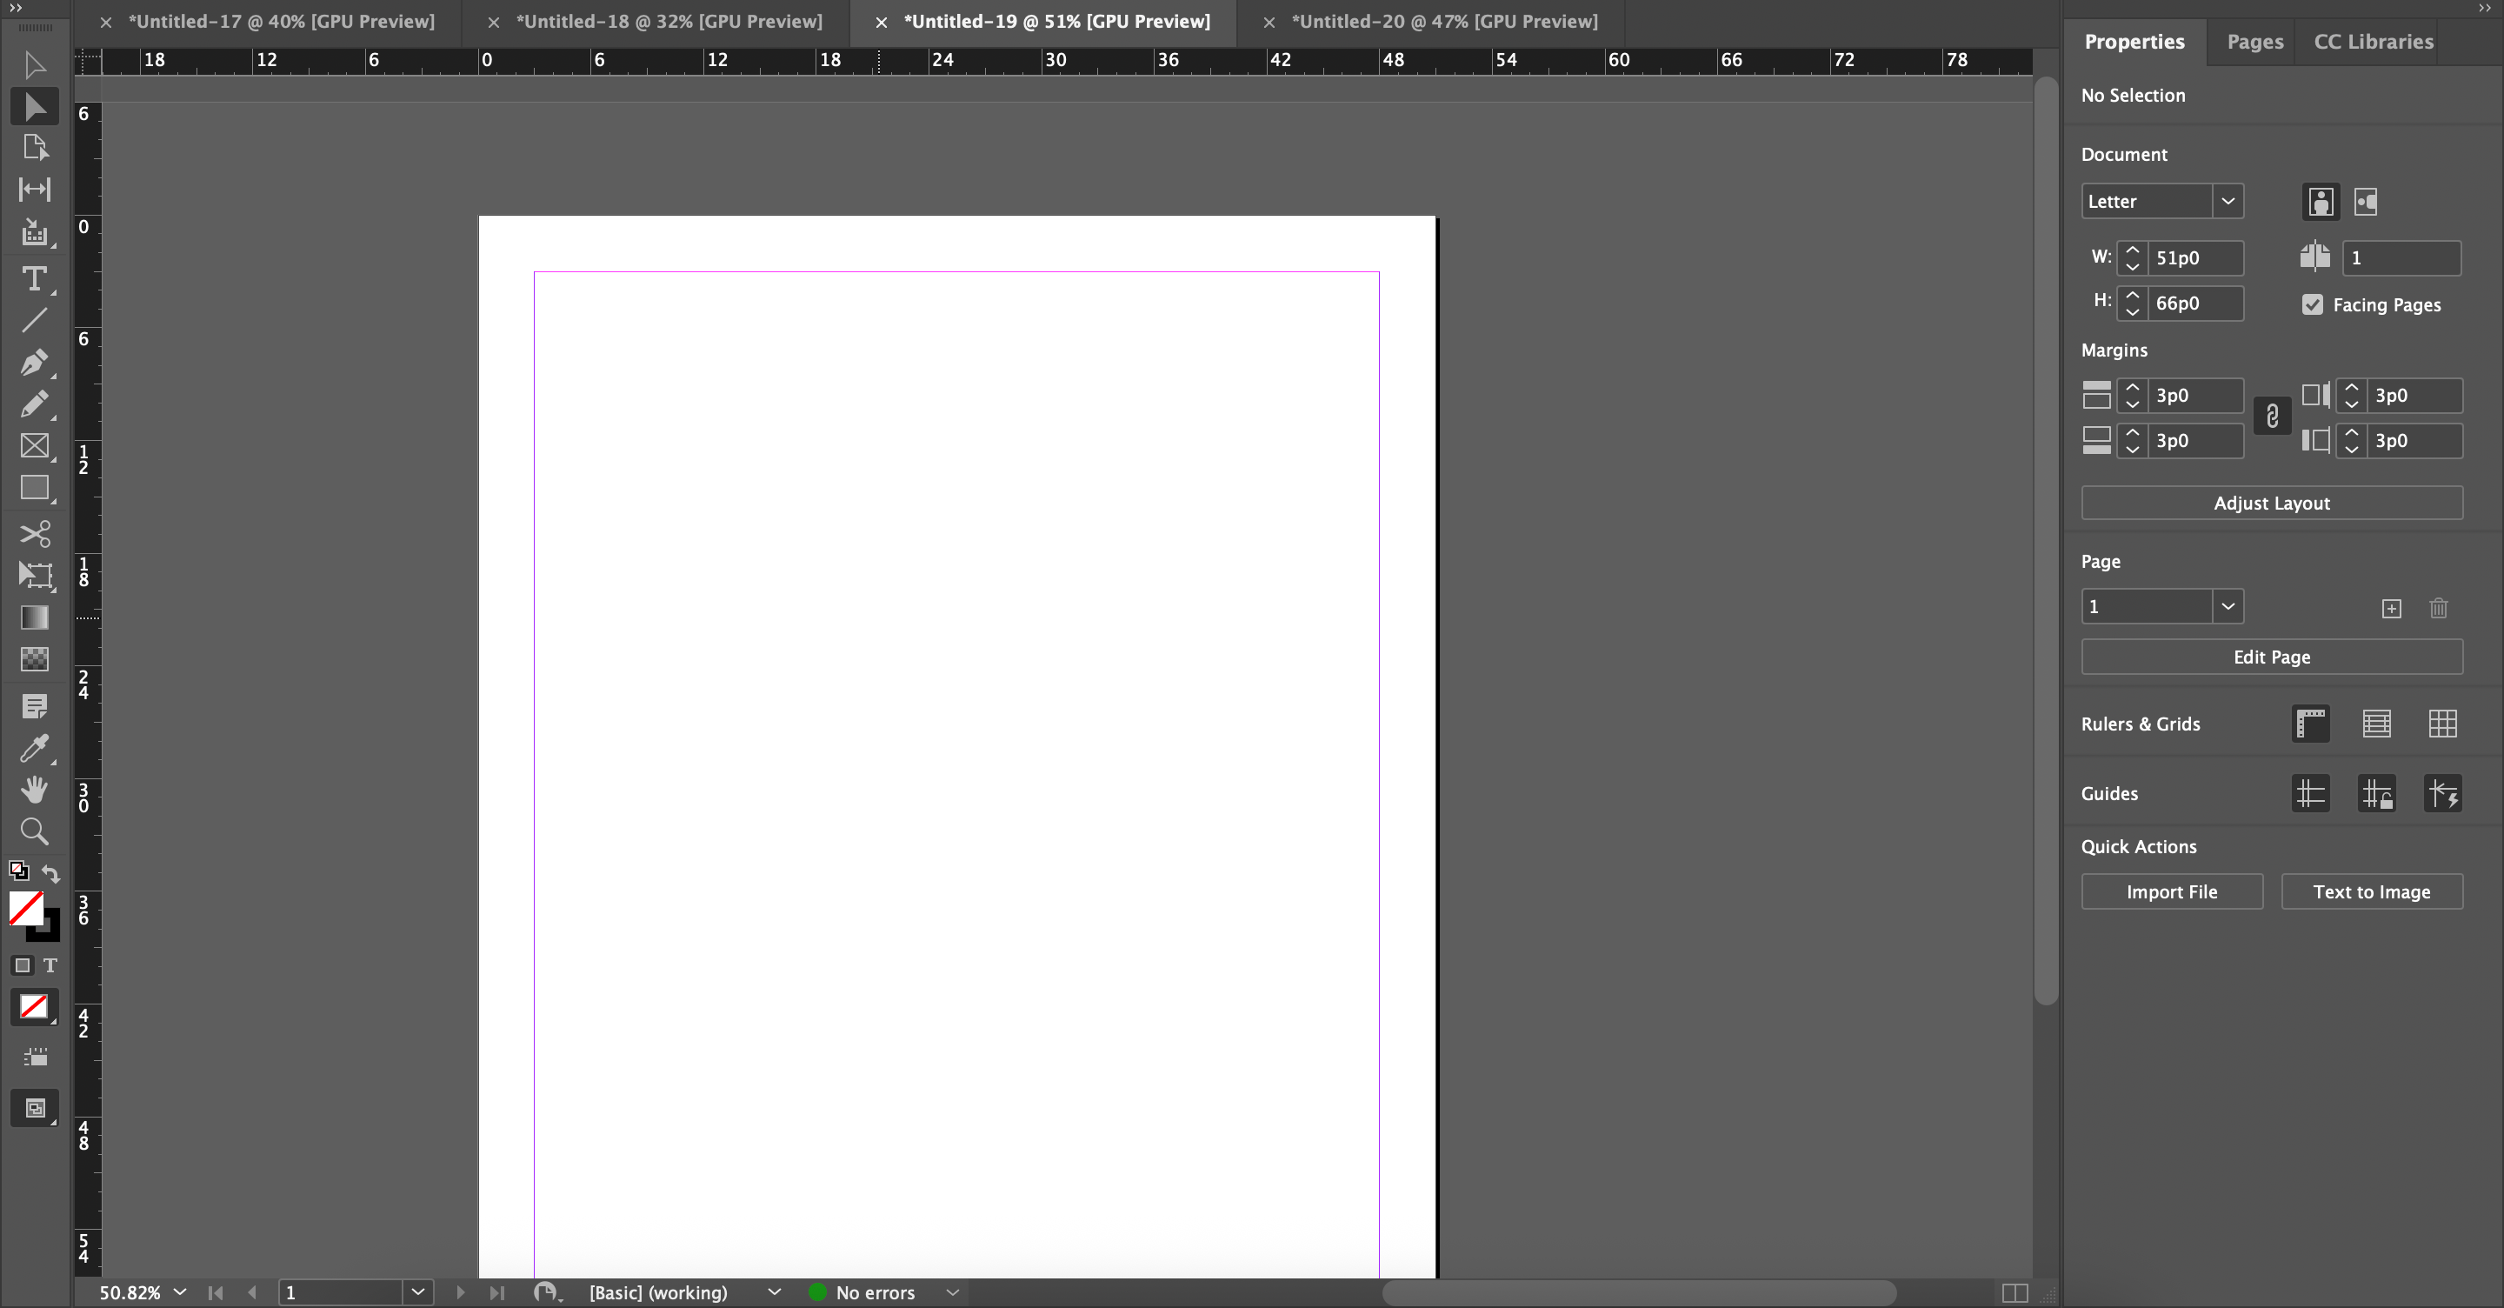Screen dimensions: 2504x1308
Task: Select the Type tool
Action: pos(34,279)
